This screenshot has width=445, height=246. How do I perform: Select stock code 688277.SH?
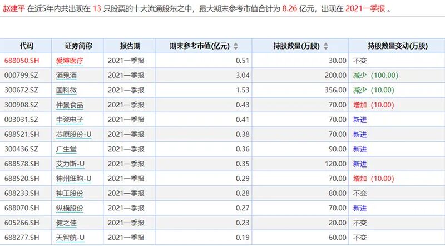(x=22, y=238)
